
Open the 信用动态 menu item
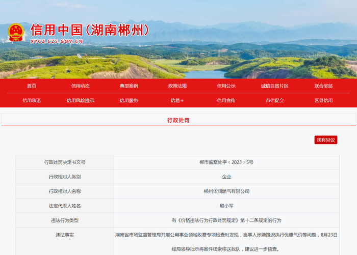[81, 86]
